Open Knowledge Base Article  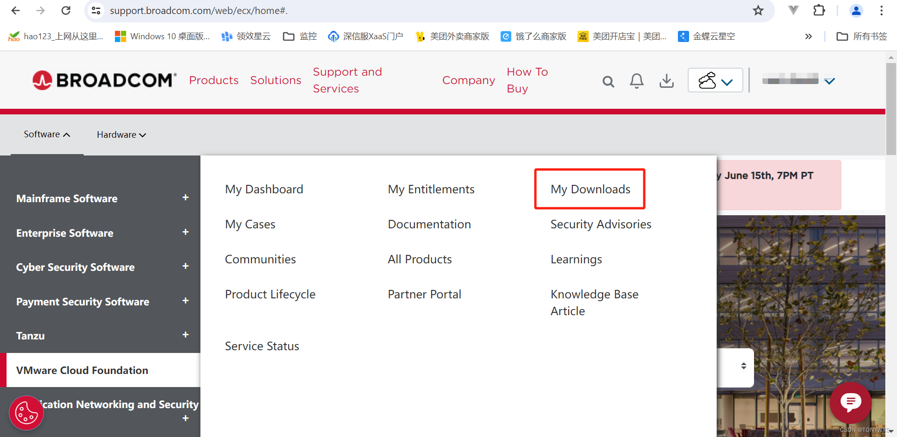[594, 303]
